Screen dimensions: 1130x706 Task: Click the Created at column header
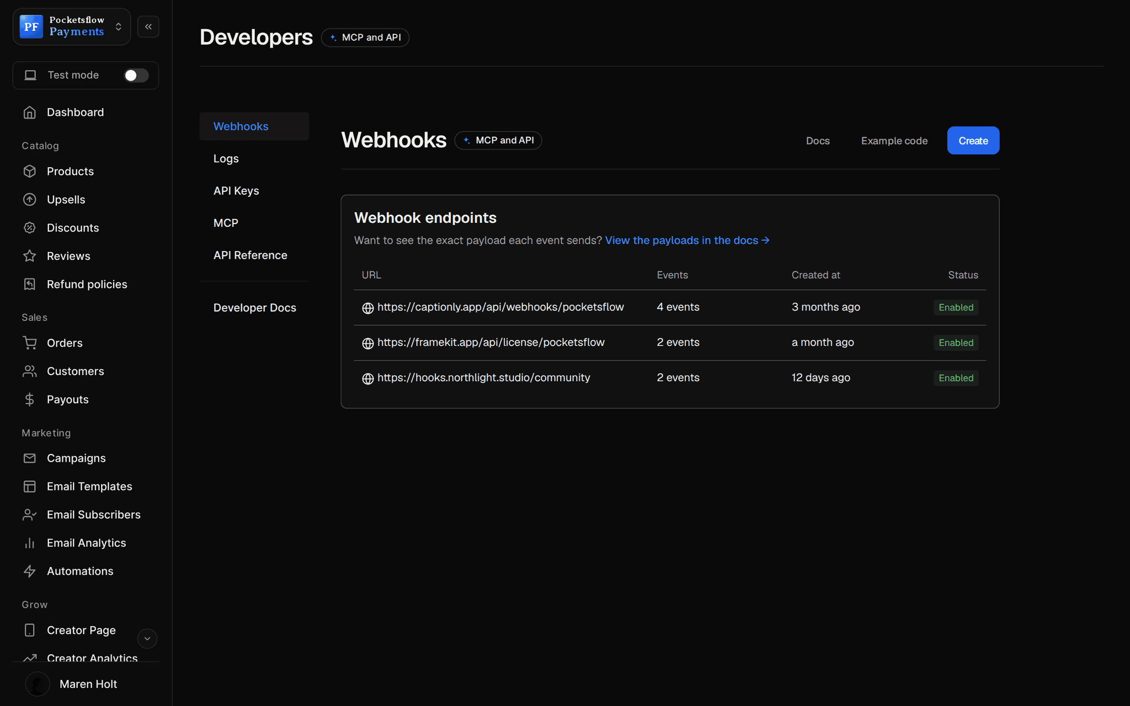[816, 275]
